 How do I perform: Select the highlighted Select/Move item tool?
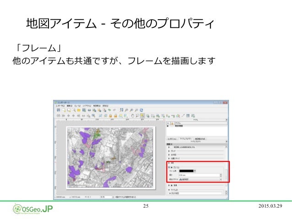point(142,116)
